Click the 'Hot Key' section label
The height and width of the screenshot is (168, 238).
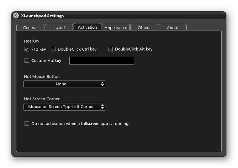[32, 41]
